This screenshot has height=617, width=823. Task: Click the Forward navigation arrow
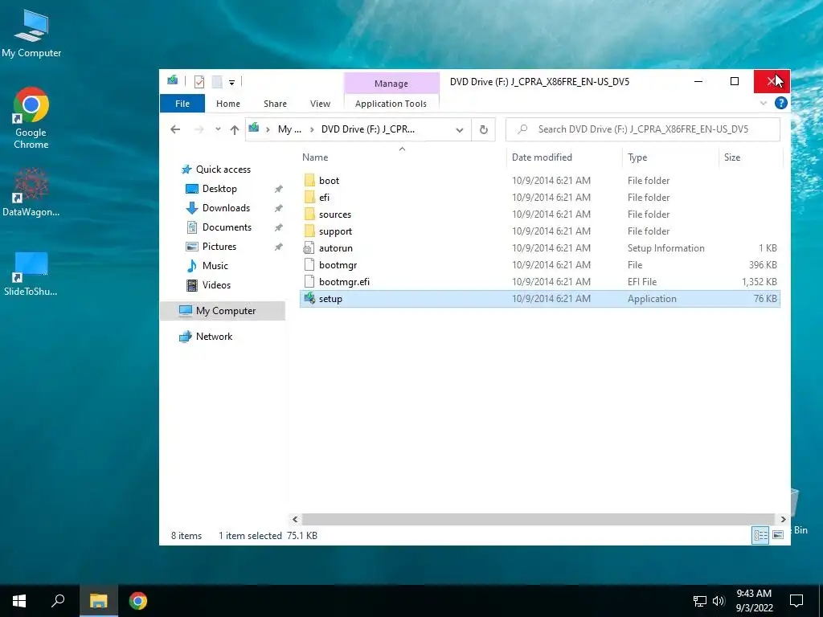[x=199, y=129]
